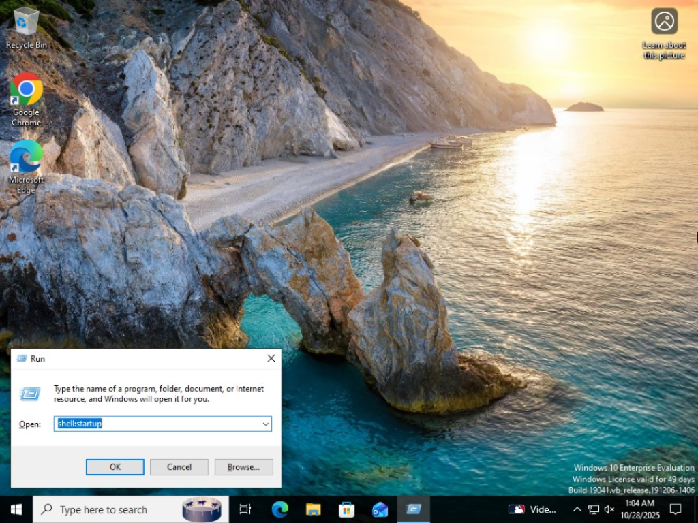The width and height of the screenshot is (698, 523).
Task: Click the 'Type here to search' box
Action: pyautogui.click(x=109, y=509)
